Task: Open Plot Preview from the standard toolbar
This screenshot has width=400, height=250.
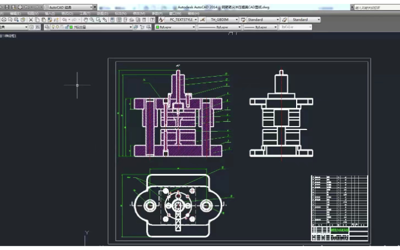Action: 10,19
